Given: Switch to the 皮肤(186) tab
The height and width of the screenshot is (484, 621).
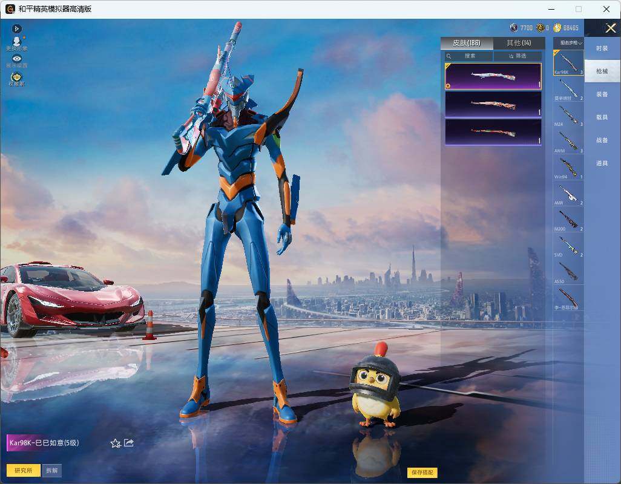Looking at the screenshot, I should coord(467,43).
